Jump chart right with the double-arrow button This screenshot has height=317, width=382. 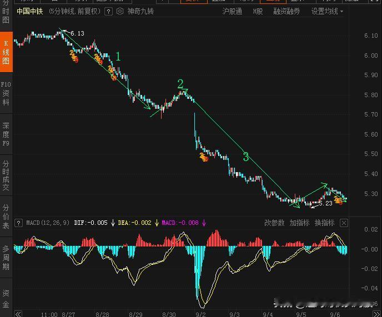click(376, 314)
